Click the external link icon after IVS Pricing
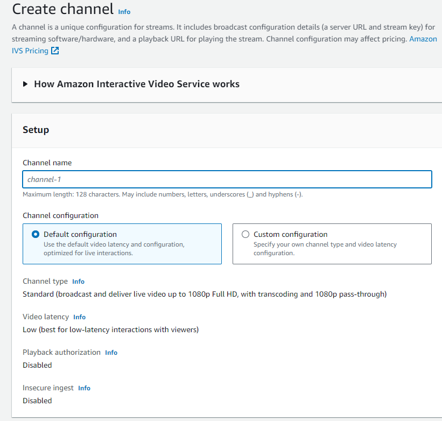This screenshot has width=442, height=421. point(55,51)
